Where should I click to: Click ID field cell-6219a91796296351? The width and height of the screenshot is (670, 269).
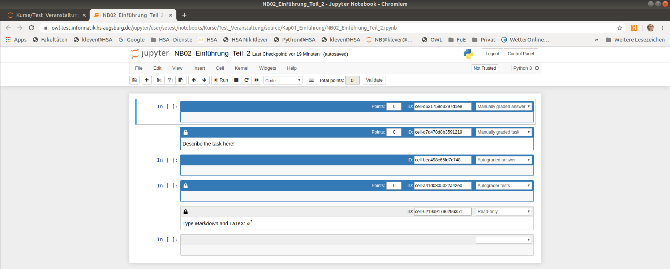(x=443, y=212)
